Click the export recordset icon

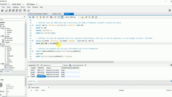(70, 65)
